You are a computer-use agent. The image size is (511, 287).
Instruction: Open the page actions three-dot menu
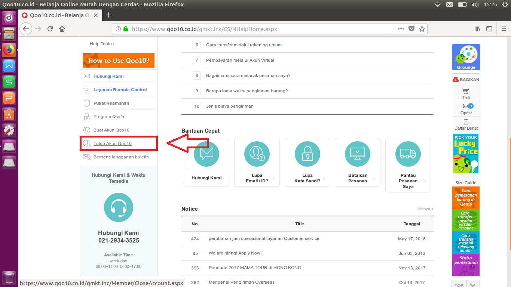click(x=401, y=29)
